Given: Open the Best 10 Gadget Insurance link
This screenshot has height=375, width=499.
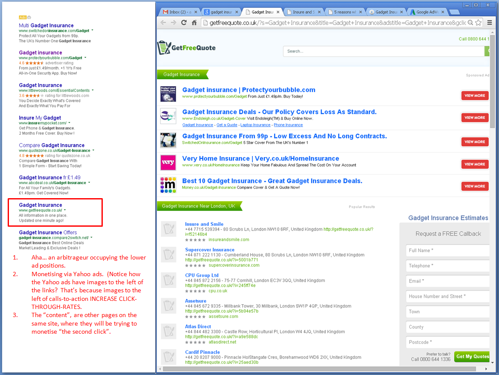Looking at the screenshot, I should (272, 181).
